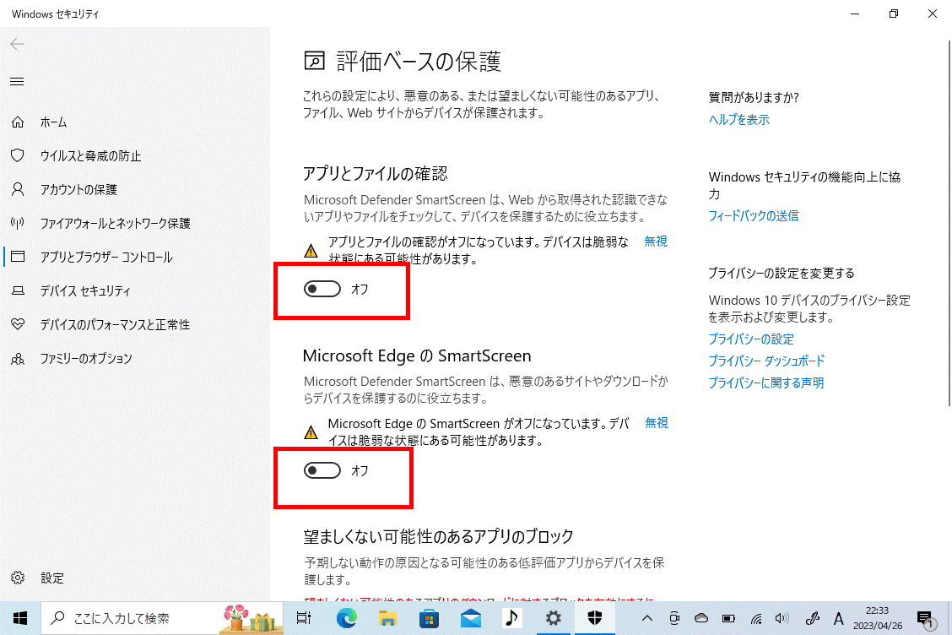Click the vertical scrollbar of the page
Viewport: 952px width, 635px height.
(x=949, y=222)
